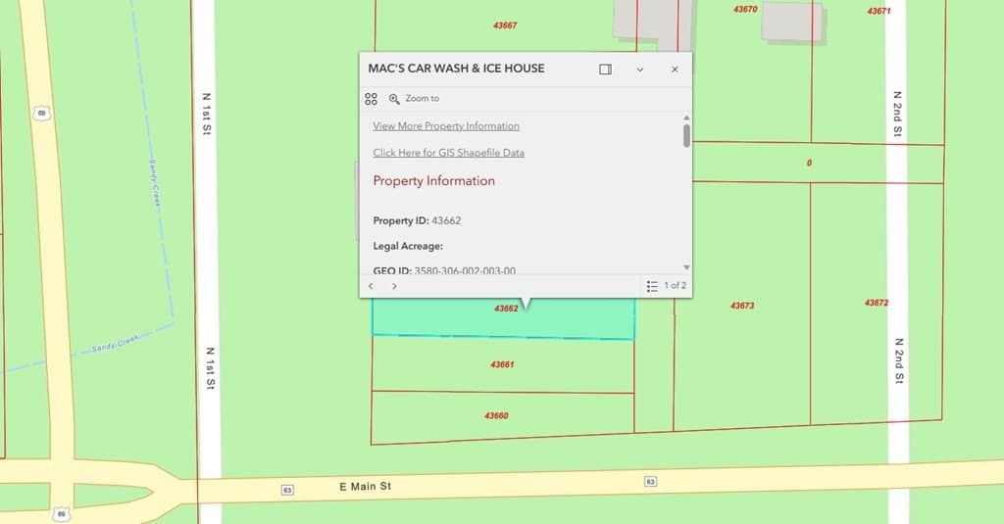Dock the Mac's Car Wash popup
The height and width of the screenshot is (524, 1004).
coord(605,70)
